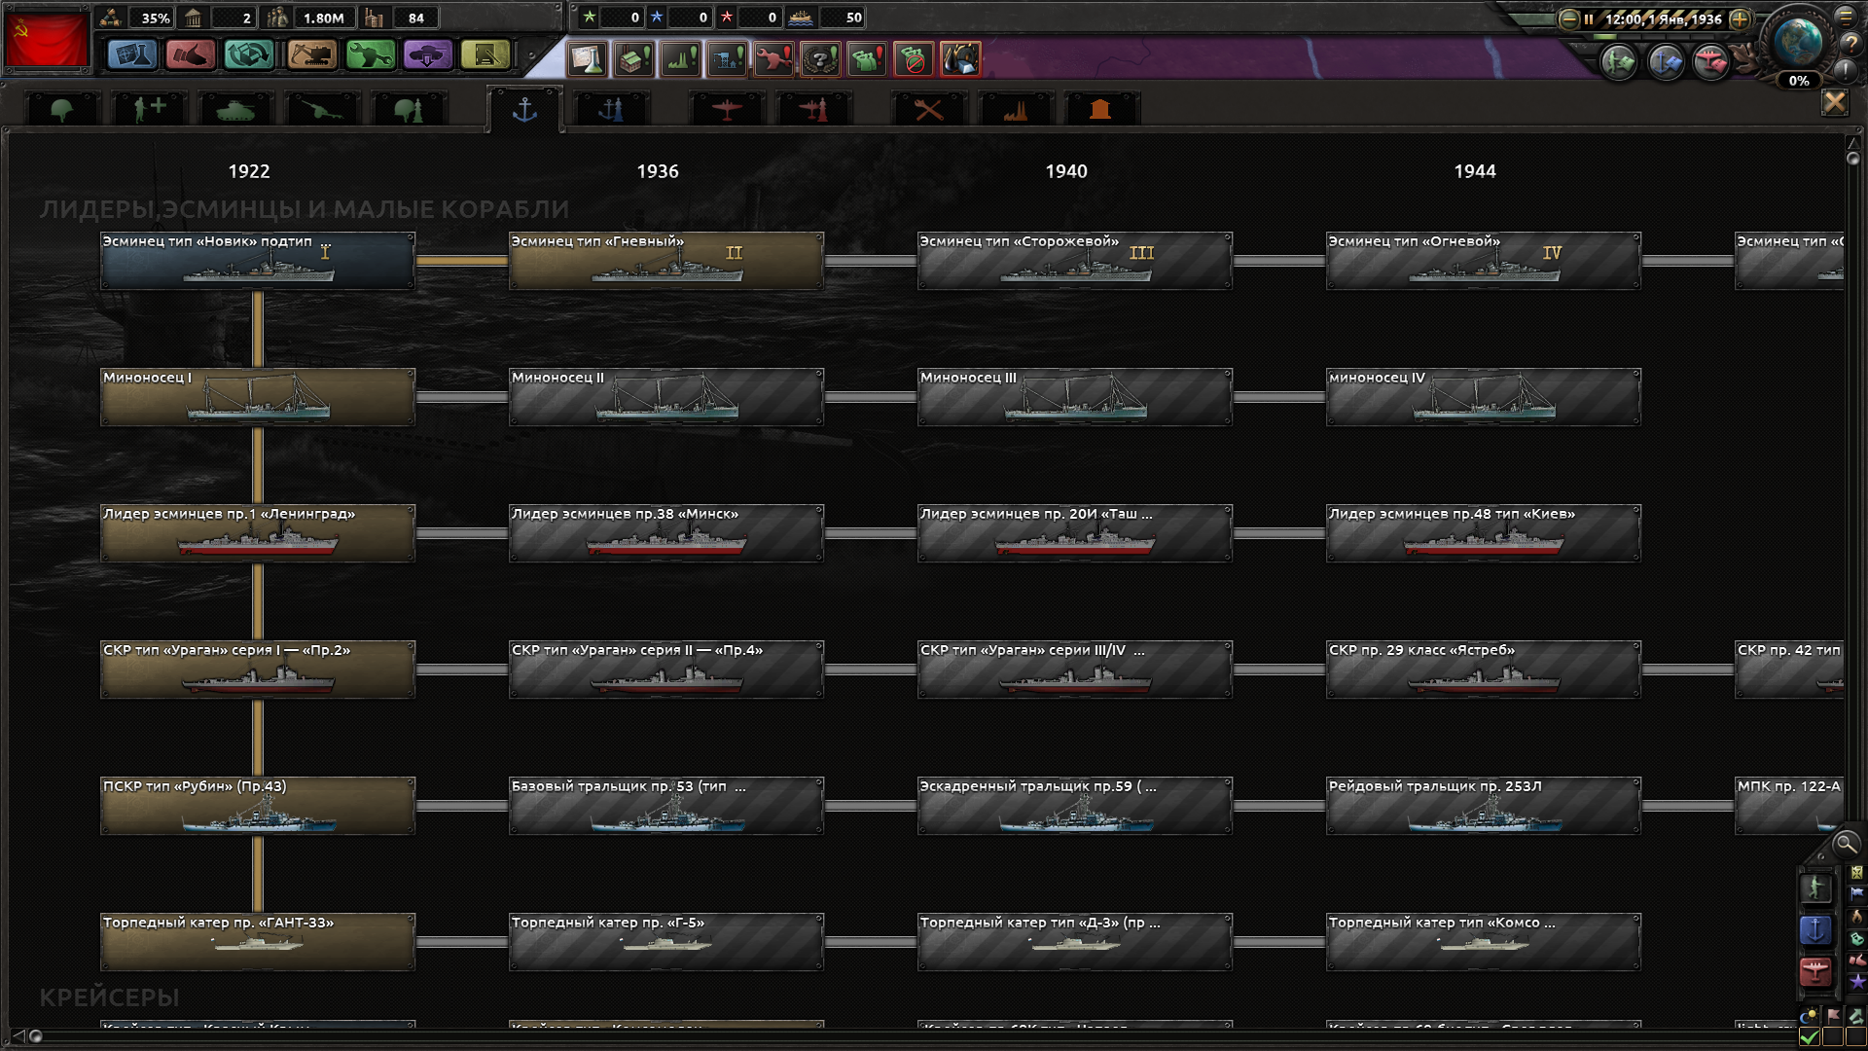1868x1051 pixels.
Task: Select the Лидер эсминцев «Ленинград» technology
Action: click(258, 533)
